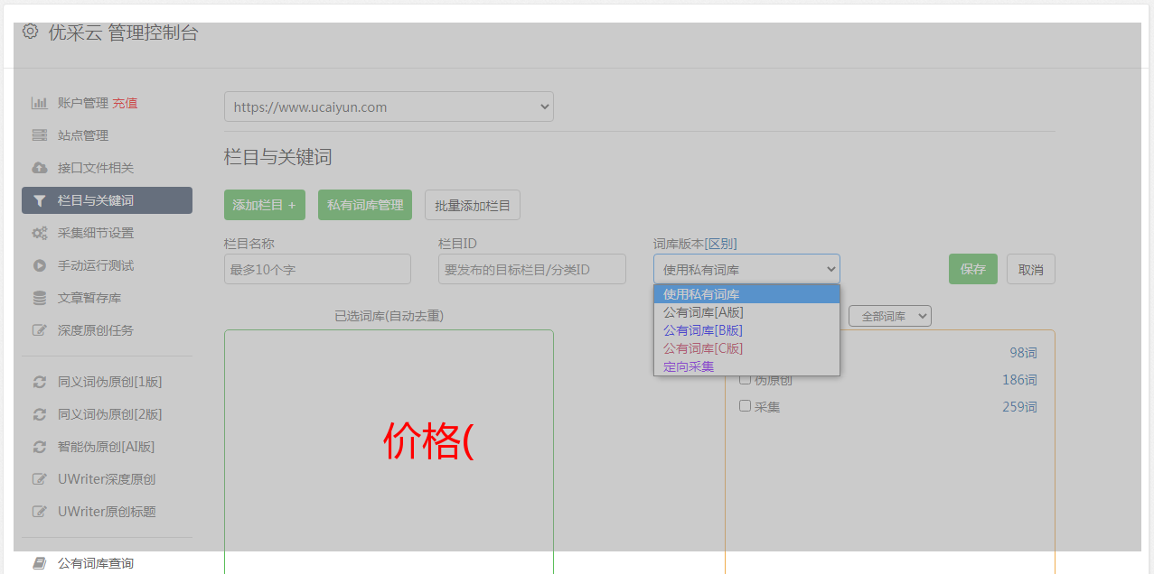Click the settings gear beside 优采云 管理控制台
This screenshot has height=574, width=1154.
point(31,32)
